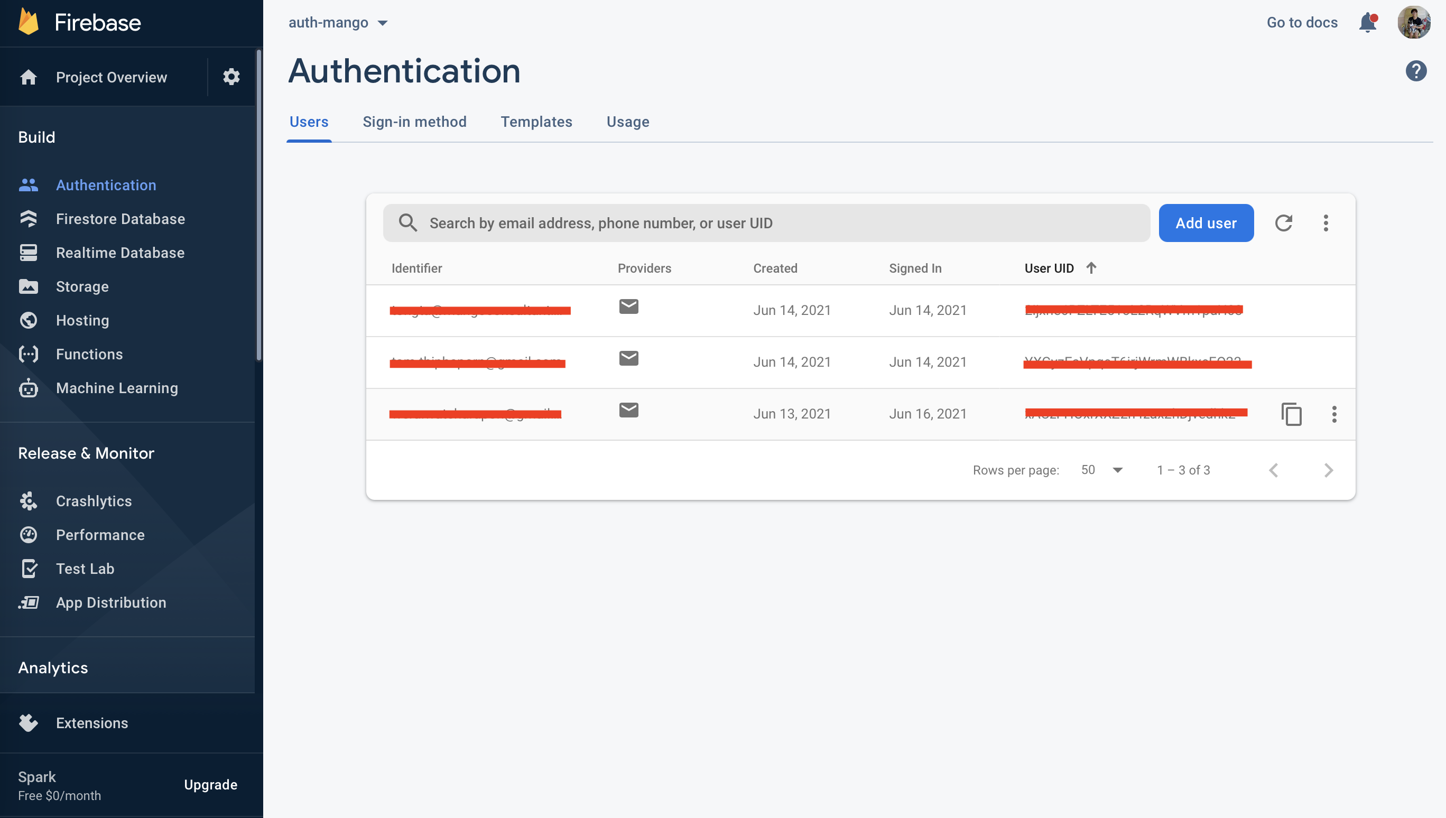Click the Project Overview home icon

pos(29,77)
